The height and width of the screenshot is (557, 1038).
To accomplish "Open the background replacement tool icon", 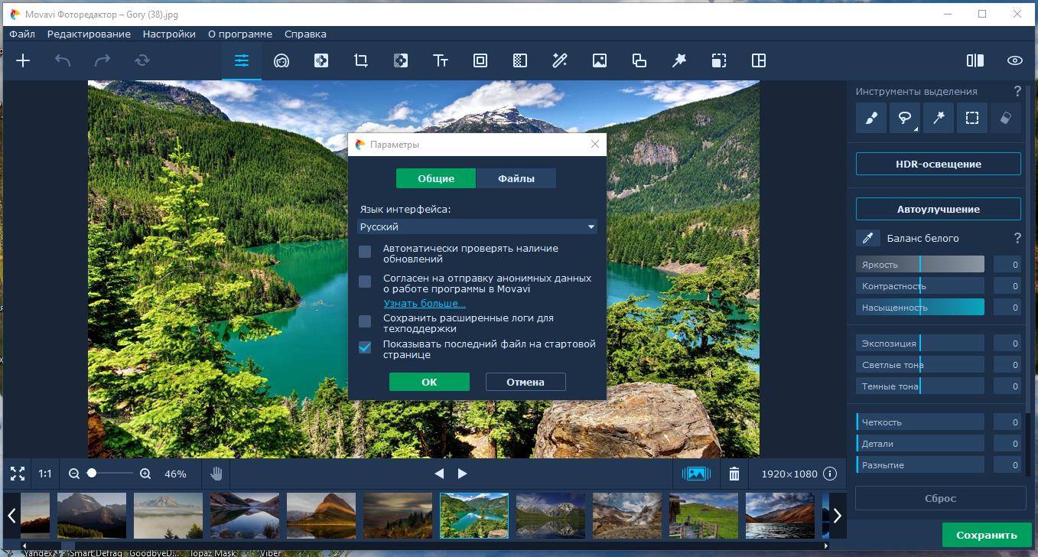I will point(401,60).
